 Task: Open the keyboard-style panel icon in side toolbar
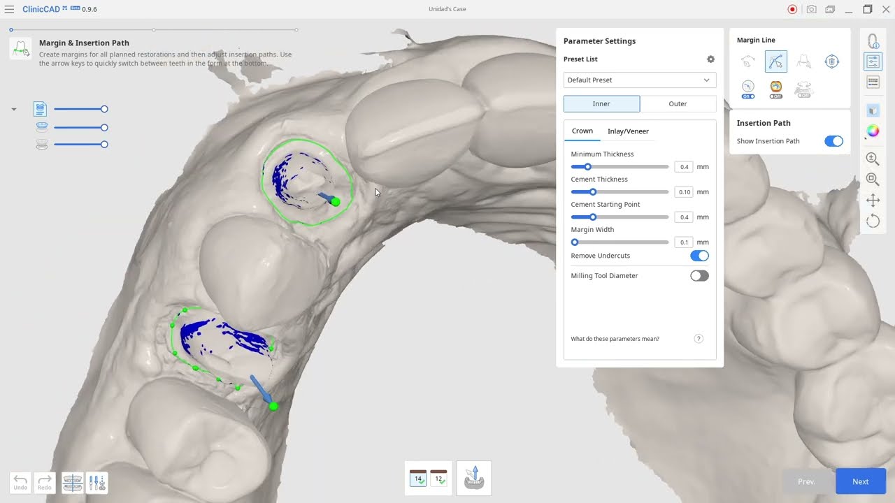[x=873, y=82]
